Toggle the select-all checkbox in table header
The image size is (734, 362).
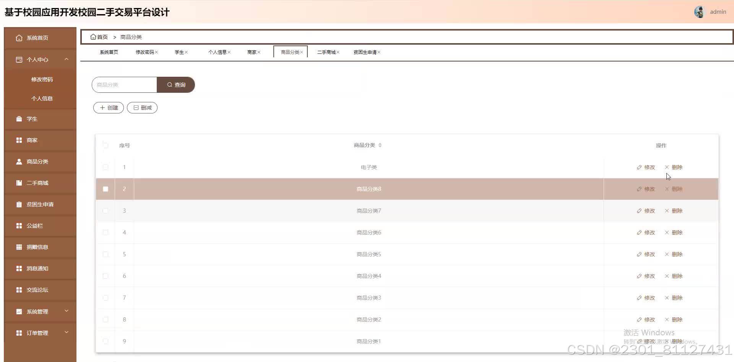coord(106,145)
